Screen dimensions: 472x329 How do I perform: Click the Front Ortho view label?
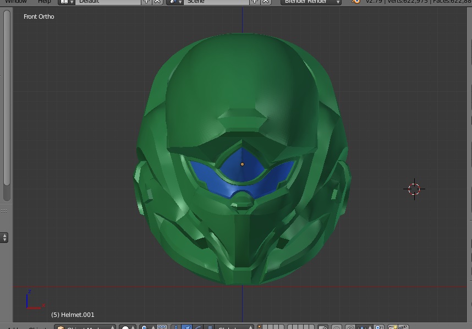39,17
